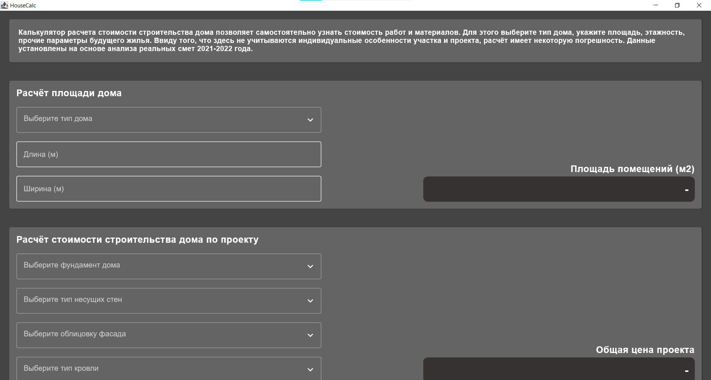Screen dimensions: 711x380
Task: Expand the "Выберите тип несущих стен" list
Action: pos(168,300)
